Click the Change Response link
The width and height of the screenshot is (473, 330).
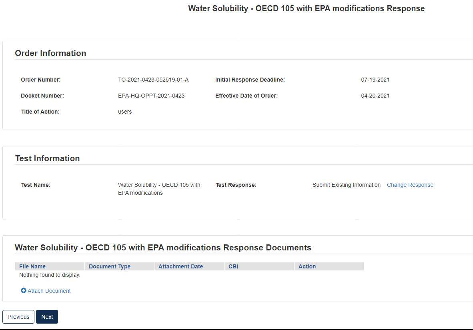pyautogui.click(x=410, y=185)
